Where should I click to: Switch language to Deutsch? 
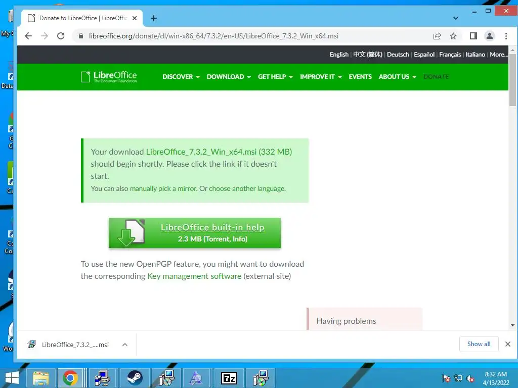coord(398,55)
